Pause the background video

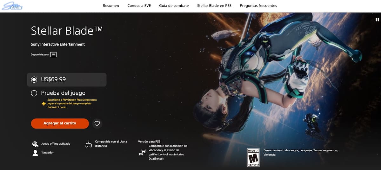click(x=377, y=19)
